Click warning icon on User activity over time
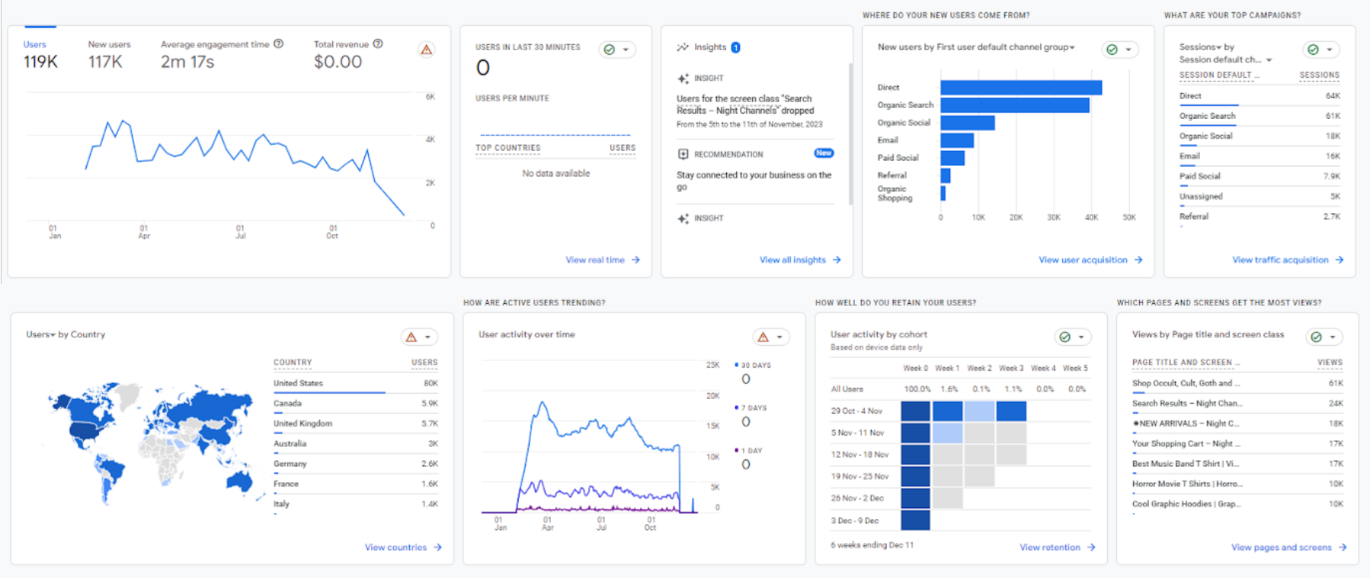Screen dimensions: 1370x578 pos(763,337)
